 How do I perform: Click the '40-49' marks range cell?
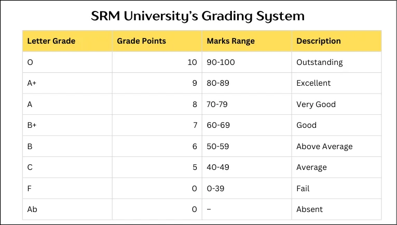[x=218, y=167]
